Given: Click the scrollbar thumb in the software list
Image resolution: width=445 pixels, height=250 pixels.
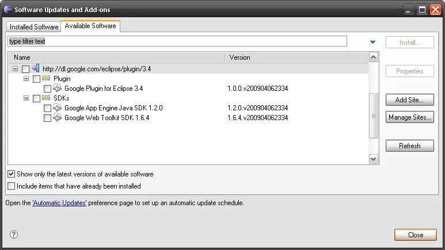Looking at the screenshot, I should click(373, 116).
